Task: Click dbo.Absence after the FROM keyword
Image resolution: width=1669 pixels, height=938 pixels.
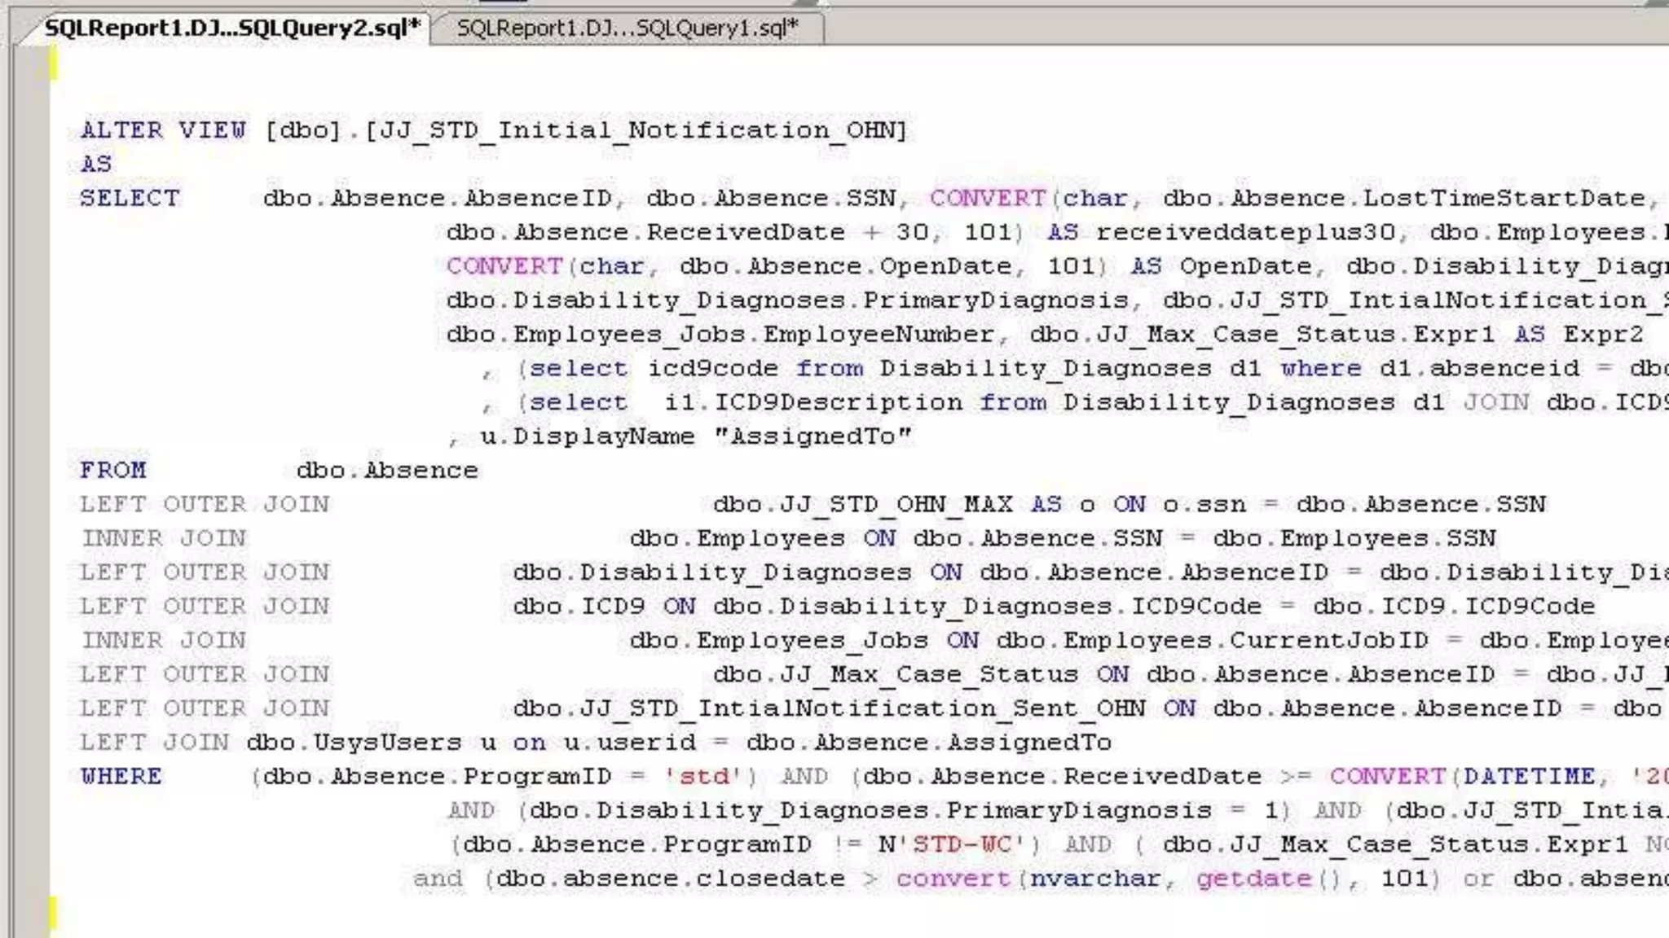Action: point(387,471)
